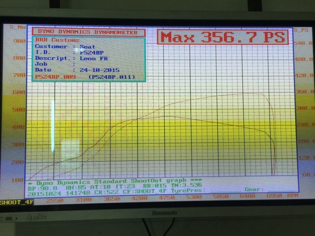The height and width of the screenshot is (236, 315).
Task: Click the 420.0 power axis value
Action: (x=304, y=76)
